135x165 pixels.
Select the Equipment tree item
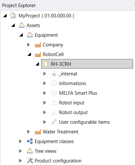[46, 35]
